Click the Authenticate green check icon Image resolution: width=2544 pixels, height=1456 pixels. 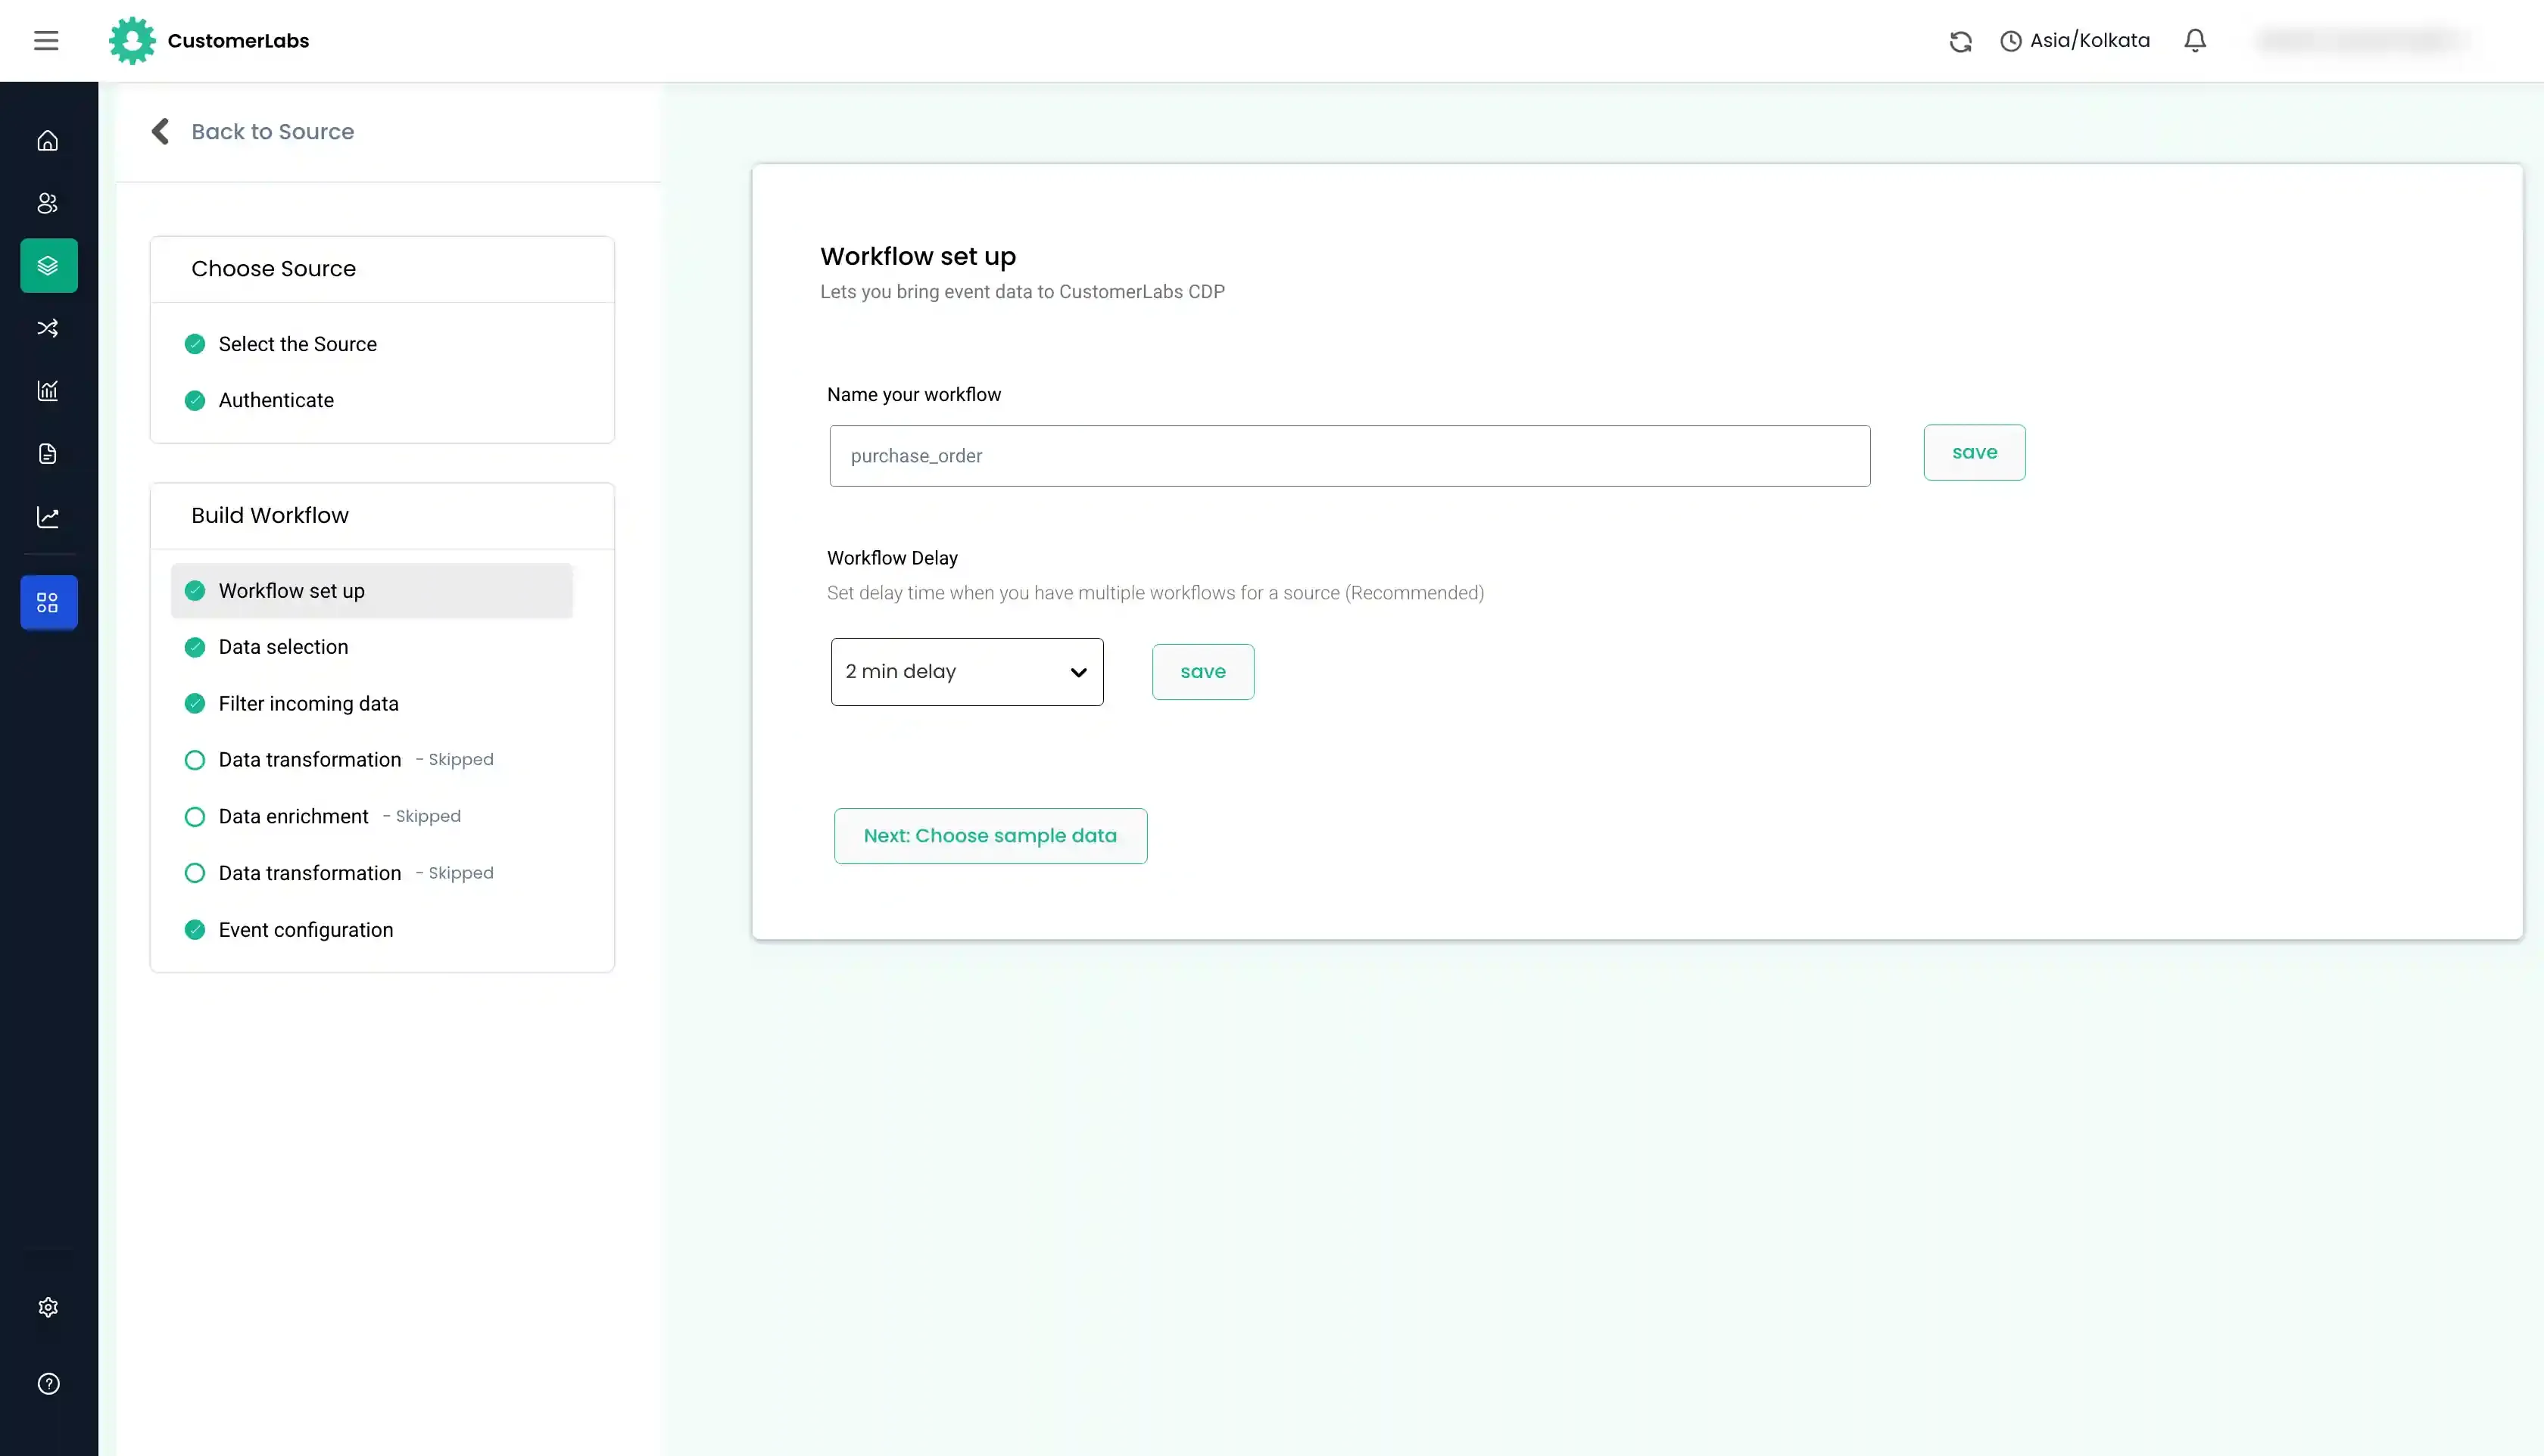point(195,400)
